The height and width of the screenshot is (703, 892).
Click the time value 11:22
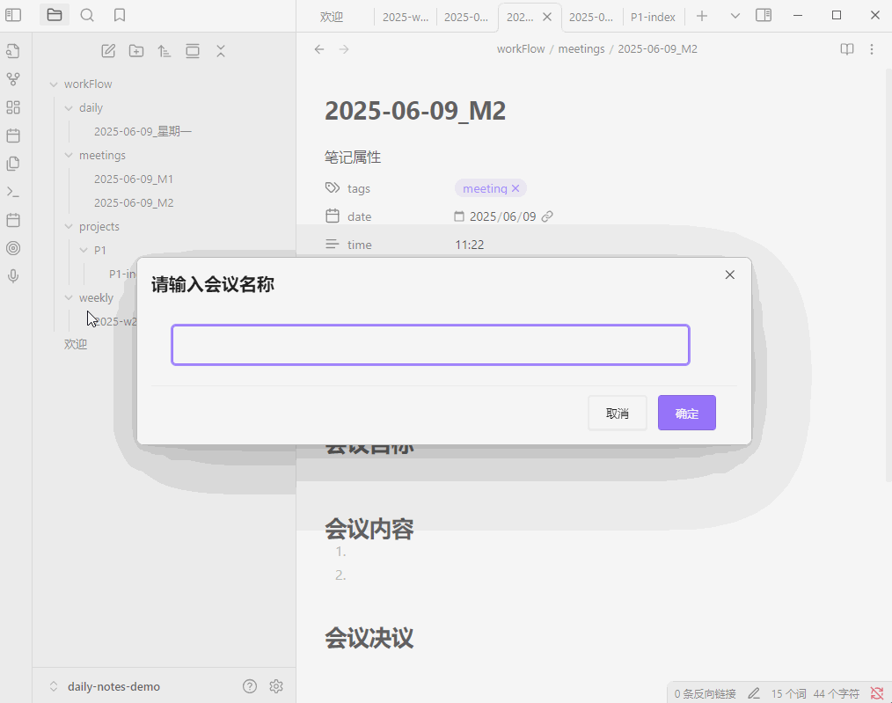tap(470, 245)
